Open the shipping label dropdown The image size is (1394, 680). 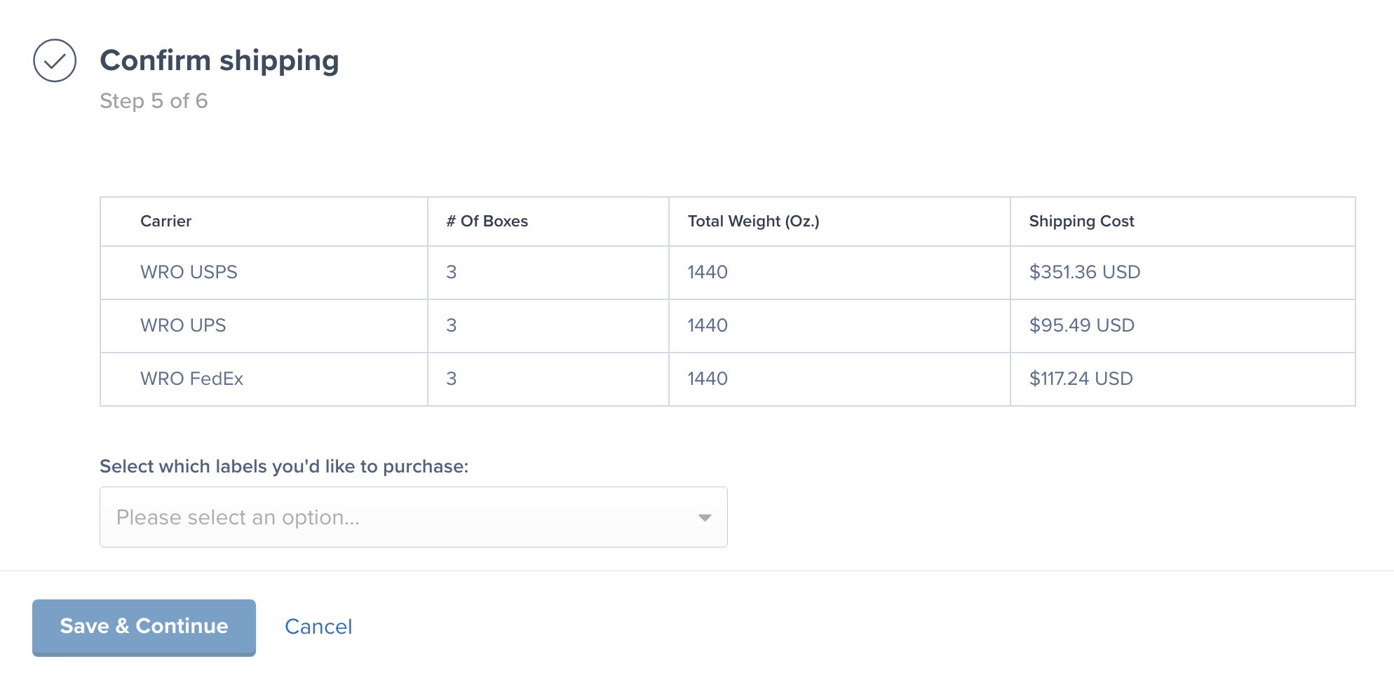click(x=413, y=517)
